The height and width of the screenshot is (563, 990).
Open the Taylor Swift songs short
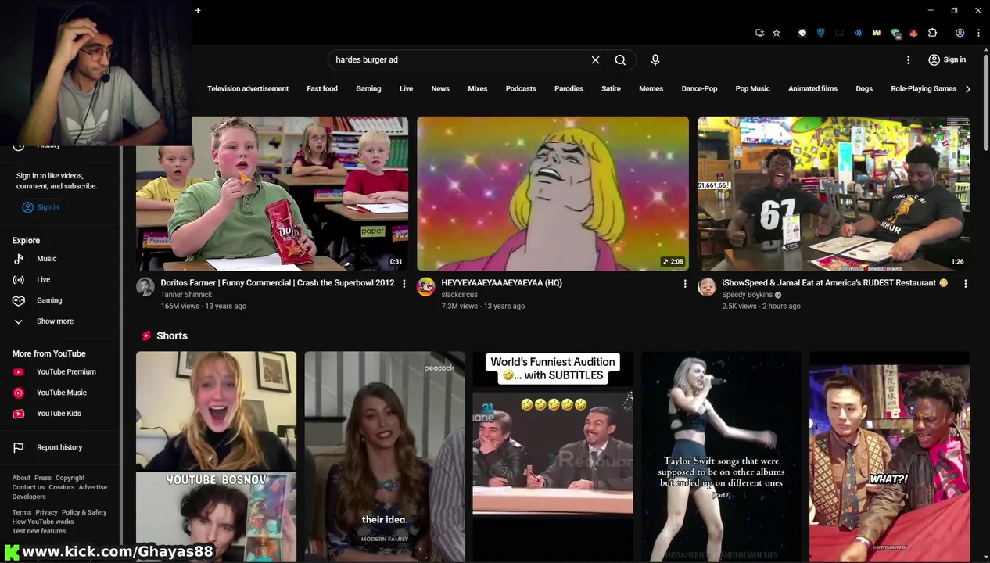(721, 457)
